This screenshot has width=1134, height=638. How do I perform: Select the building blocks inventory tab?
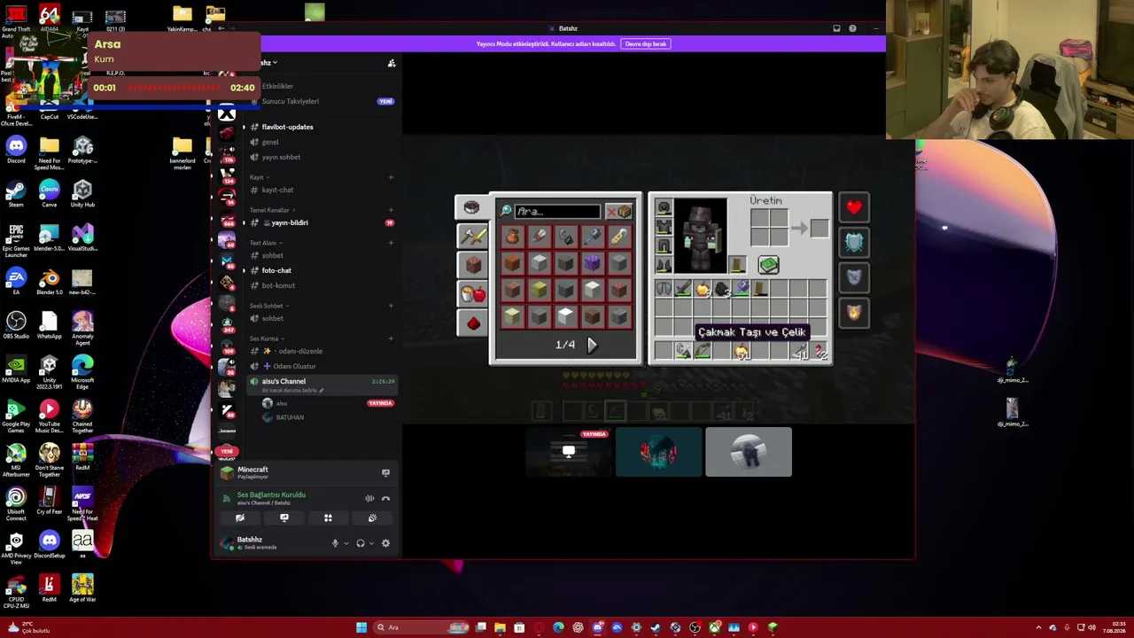472,264
